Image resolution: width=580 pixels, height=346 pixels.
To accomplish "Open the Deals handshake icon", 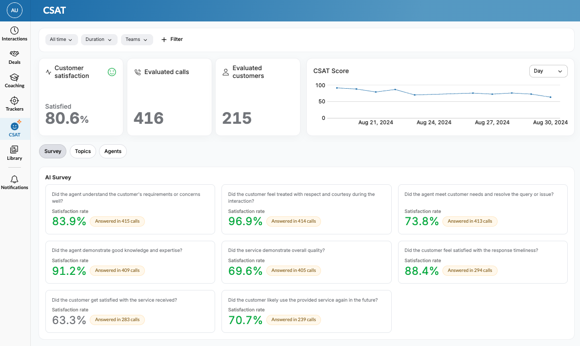I will tap(15, 54).
